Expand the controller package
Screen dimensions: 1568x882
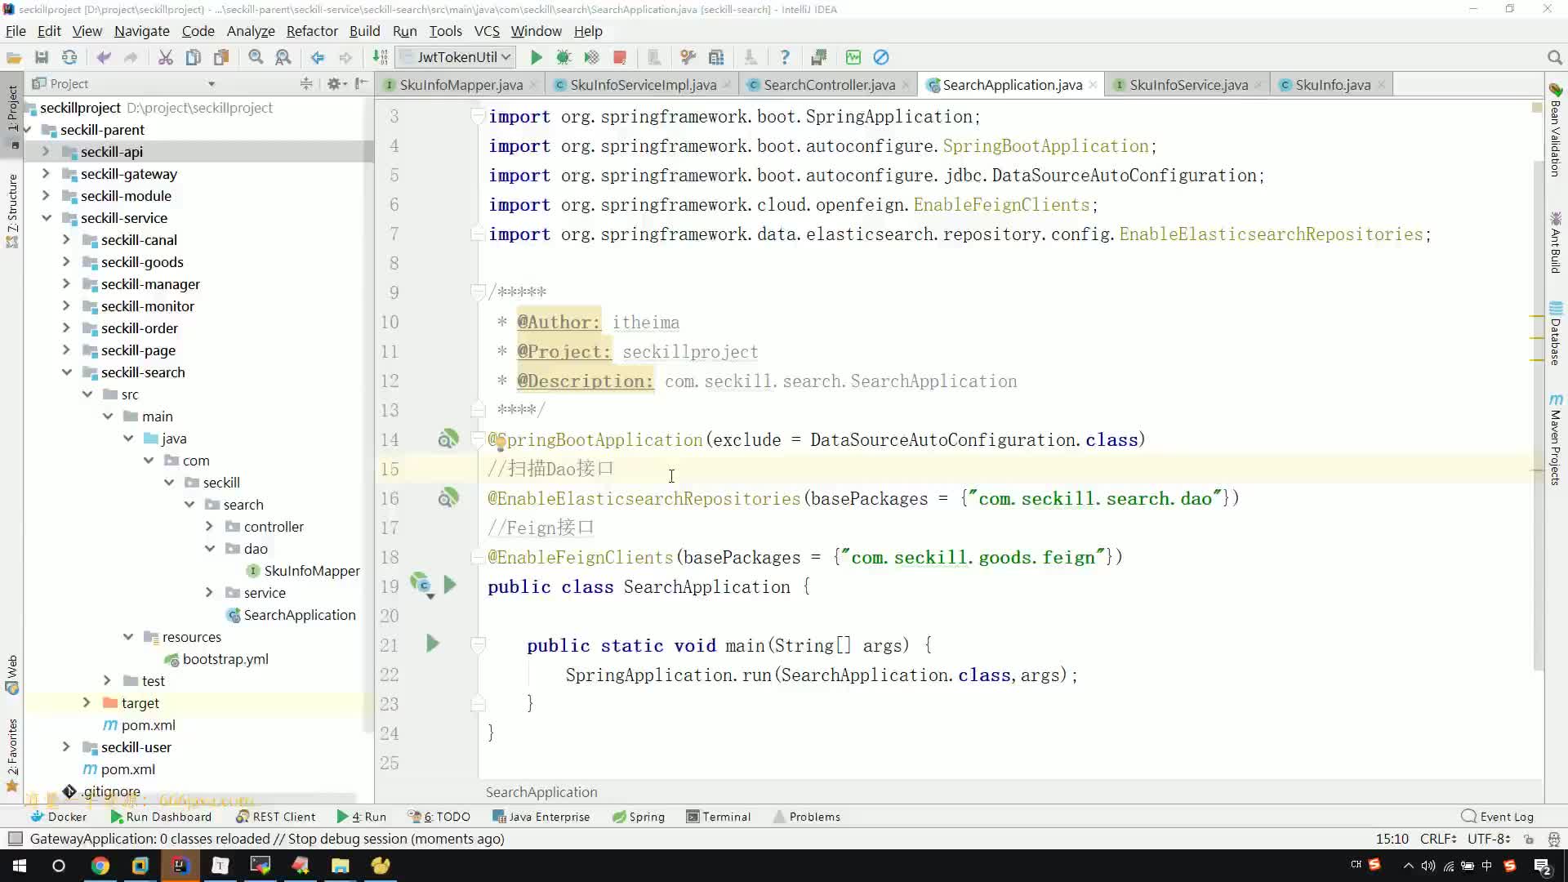click(209, 526)
